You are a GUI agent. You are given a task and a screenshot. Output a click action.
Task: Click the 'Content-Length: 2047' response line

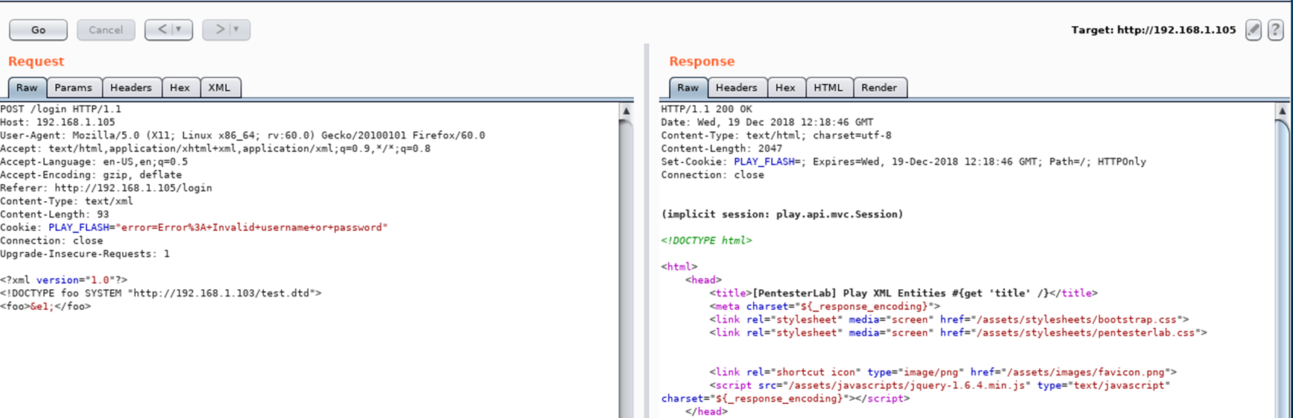point(721,148)
